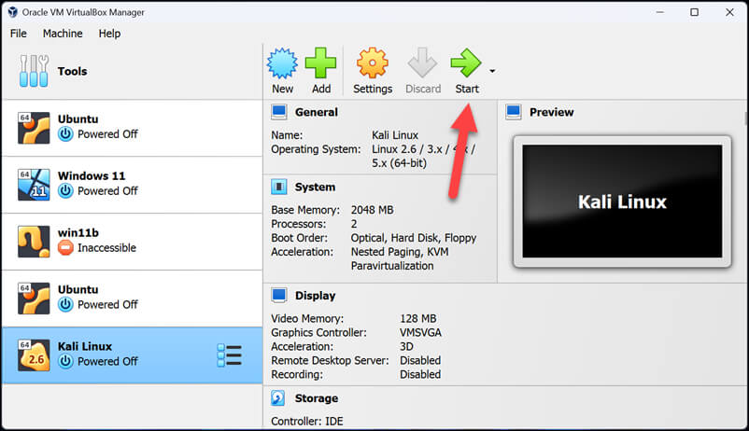The image size is (749, 431).
Task: Open the Help menu
Action: coord(109,34)
